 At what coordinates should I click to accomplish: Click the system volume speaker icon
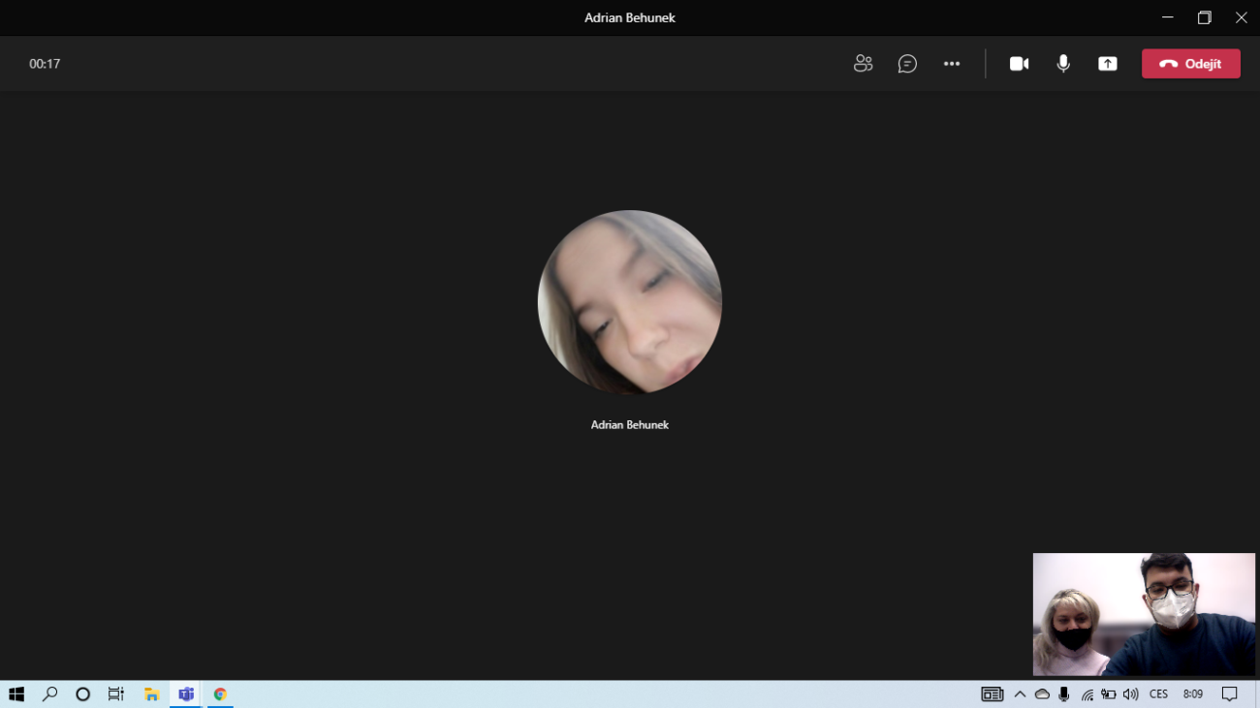pos(1130,694)
